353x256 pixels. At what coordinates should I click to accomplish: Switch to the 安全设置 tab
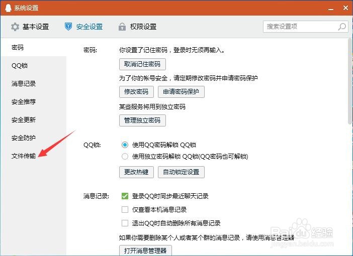pos(84,27)
